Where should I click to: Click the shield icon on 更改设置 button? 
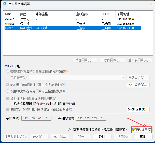coord(133,130)
